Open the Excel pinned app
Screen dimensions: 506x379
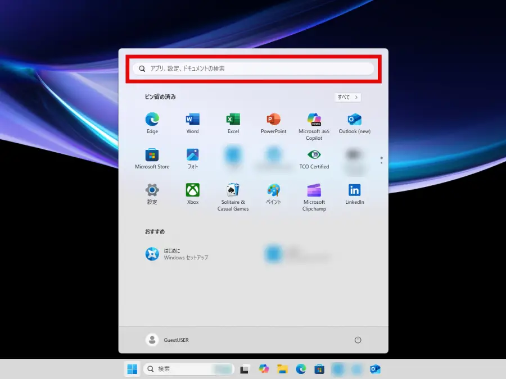click(x=233, y=124)
